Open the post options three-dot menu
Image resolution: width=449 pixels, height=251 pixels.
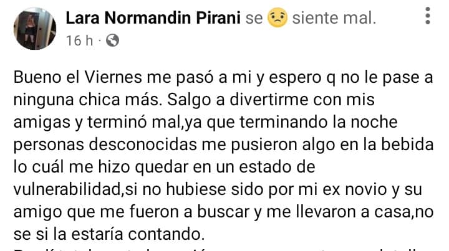click(x=428, y=17)
